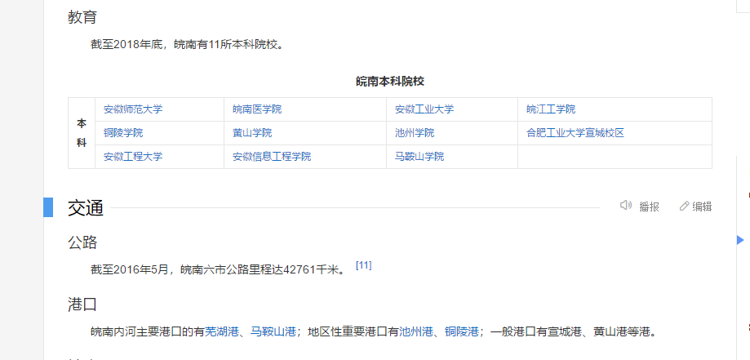Open the 合肥工业大学宣城校区 link
This screenshot has height=360, width=750.
[x=575, y=132]
